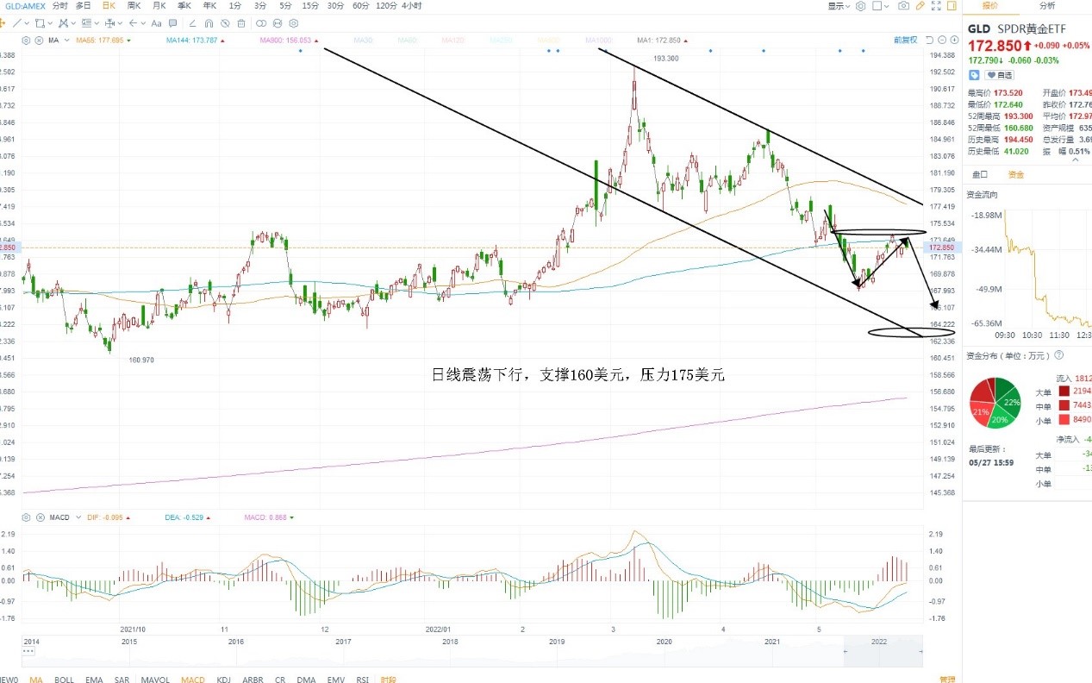Screen dimensions: 1092x683
Task: Select the pattern drawing tool
Action: 63,23
